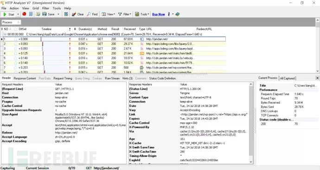
Task: Click the open file icon beside Save
Action: [x=38, y=14]
